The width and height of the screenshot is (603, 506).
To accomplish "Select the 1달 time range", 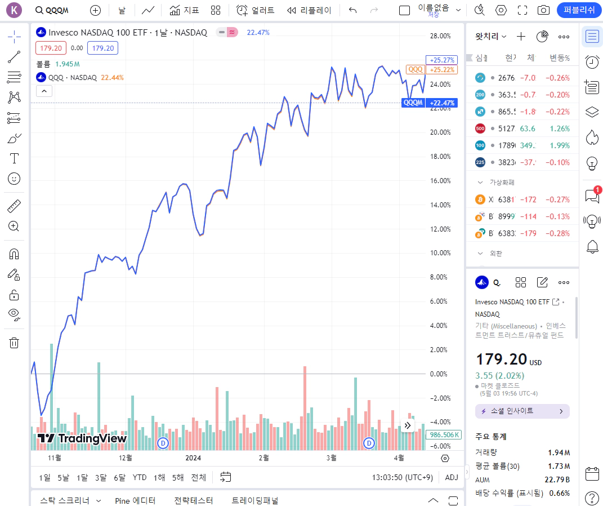I will (x=82, y=477).
